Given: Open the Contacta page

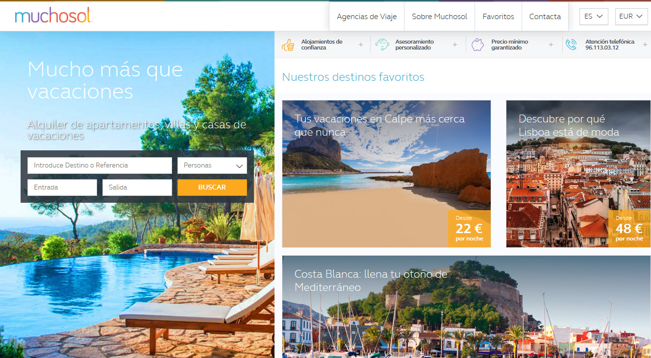Looking at the screenshot, I should (x=545, y=17).
